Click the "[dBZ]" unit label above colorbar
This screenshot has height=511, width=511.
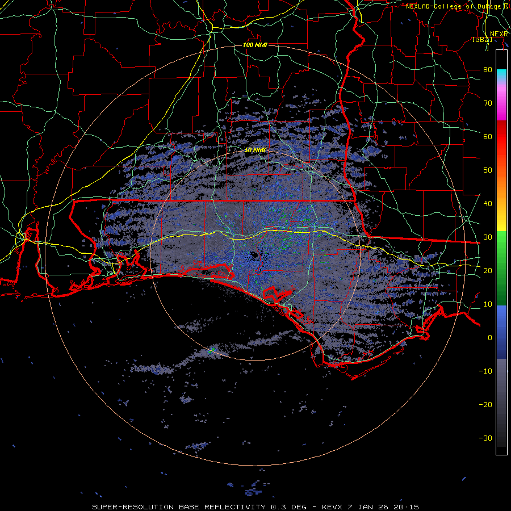tap(482, 40)
